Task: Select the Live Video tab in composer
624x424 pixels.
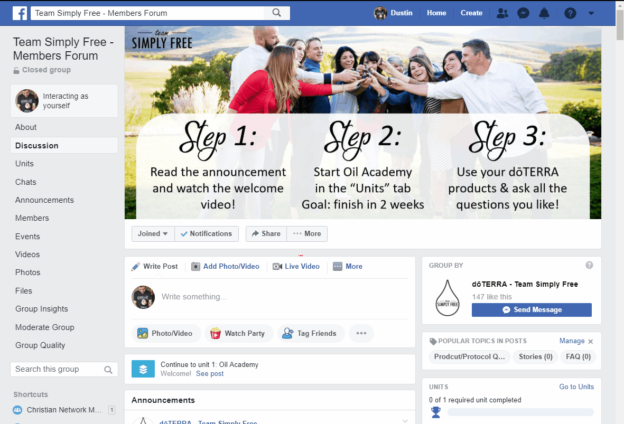Action: coord(296,267)
